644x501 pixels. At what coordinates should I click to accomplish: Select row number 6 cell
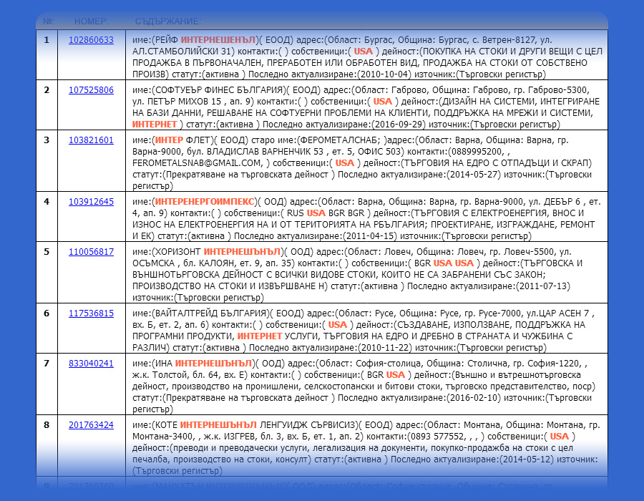click(47, 328)
